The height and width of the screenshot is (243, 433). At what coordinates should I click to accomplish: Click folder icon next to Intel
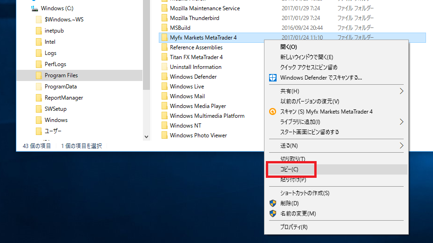coord(39,42)
